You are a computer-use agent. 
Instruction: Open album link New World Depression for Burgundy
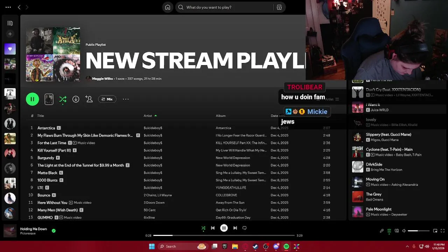coord(233,158)
